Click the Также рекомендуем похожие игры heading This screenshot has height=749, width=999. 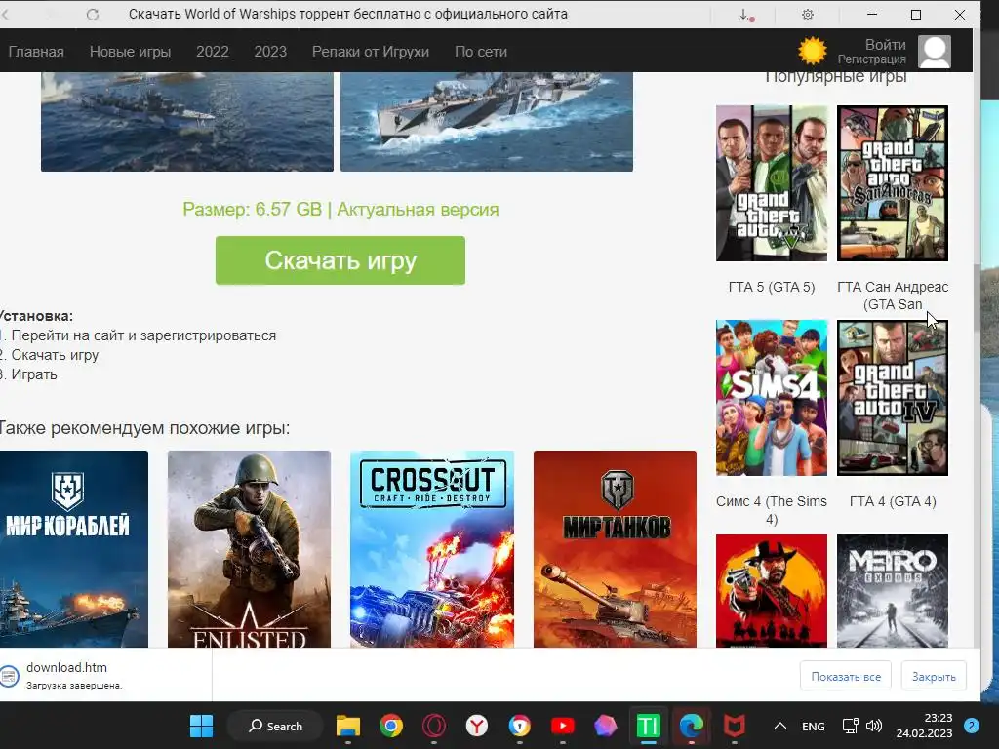click(144, 428)
